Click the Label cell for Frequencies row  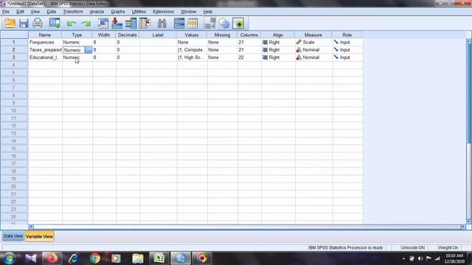click(159, 43)
